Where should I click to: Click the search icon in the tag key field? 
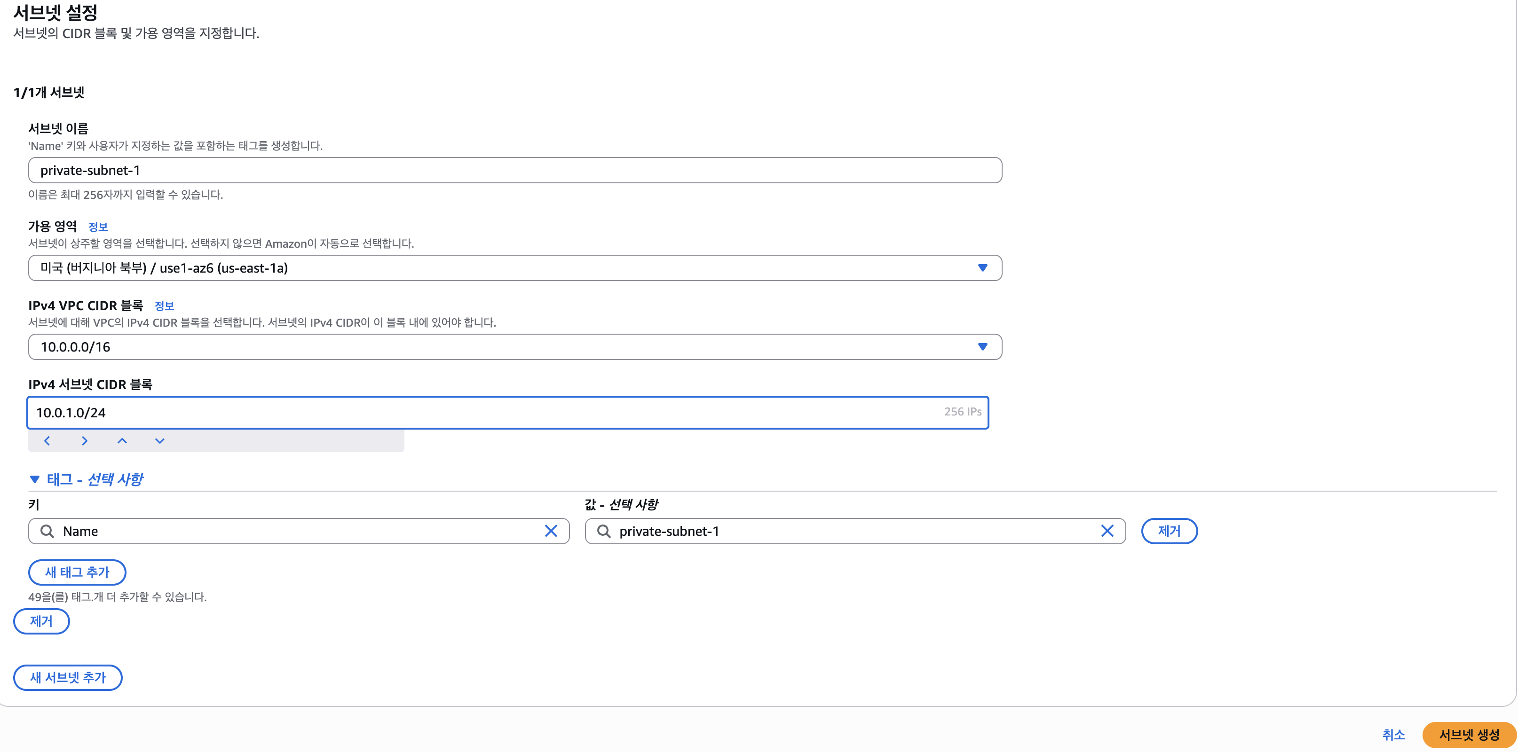click(x=47, y=531)
